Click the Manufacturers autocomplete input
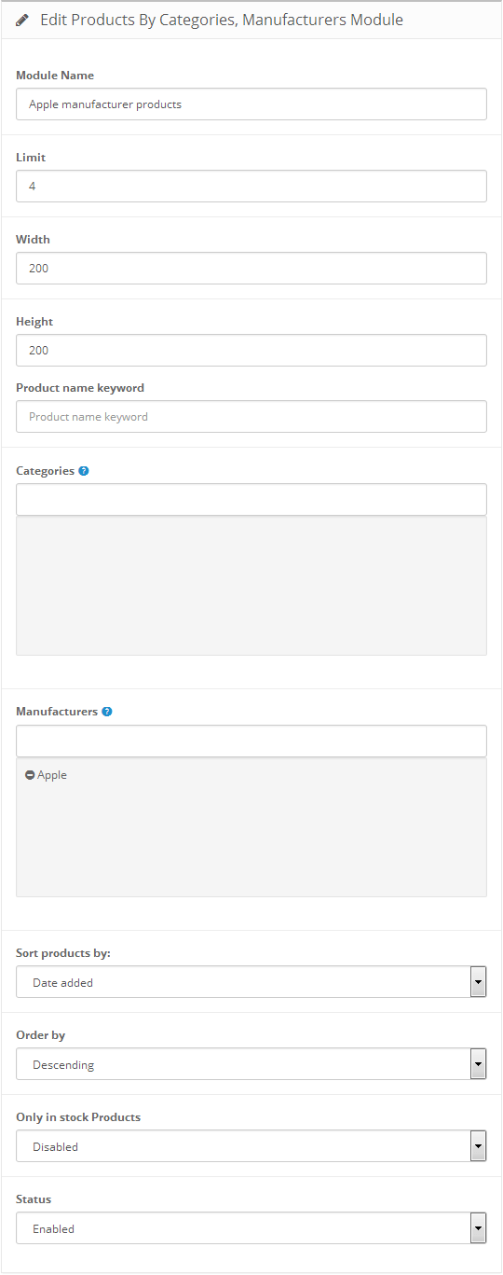Screen dimensions: 503x1275 tap(251, 741)
